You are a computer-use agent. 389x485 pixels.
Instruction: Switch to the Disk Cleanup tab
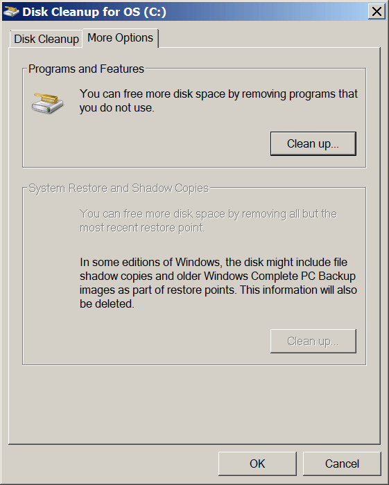point(46,39)
